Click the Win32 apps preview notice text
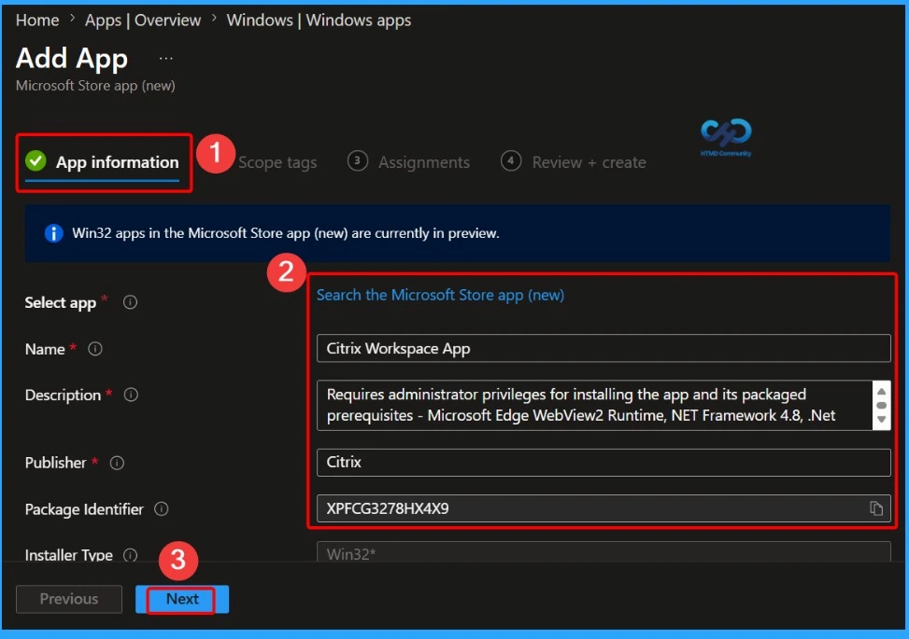 [285, 233]
